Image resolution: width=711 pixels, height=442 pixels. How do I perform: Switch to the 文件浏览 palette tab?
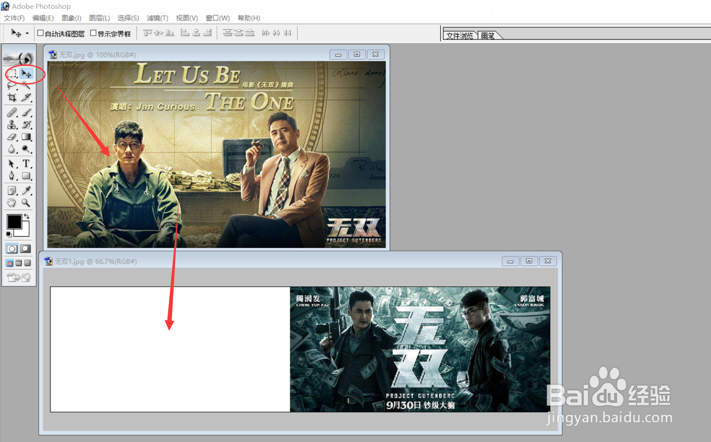pyautogui.click(x=460, y=36)
